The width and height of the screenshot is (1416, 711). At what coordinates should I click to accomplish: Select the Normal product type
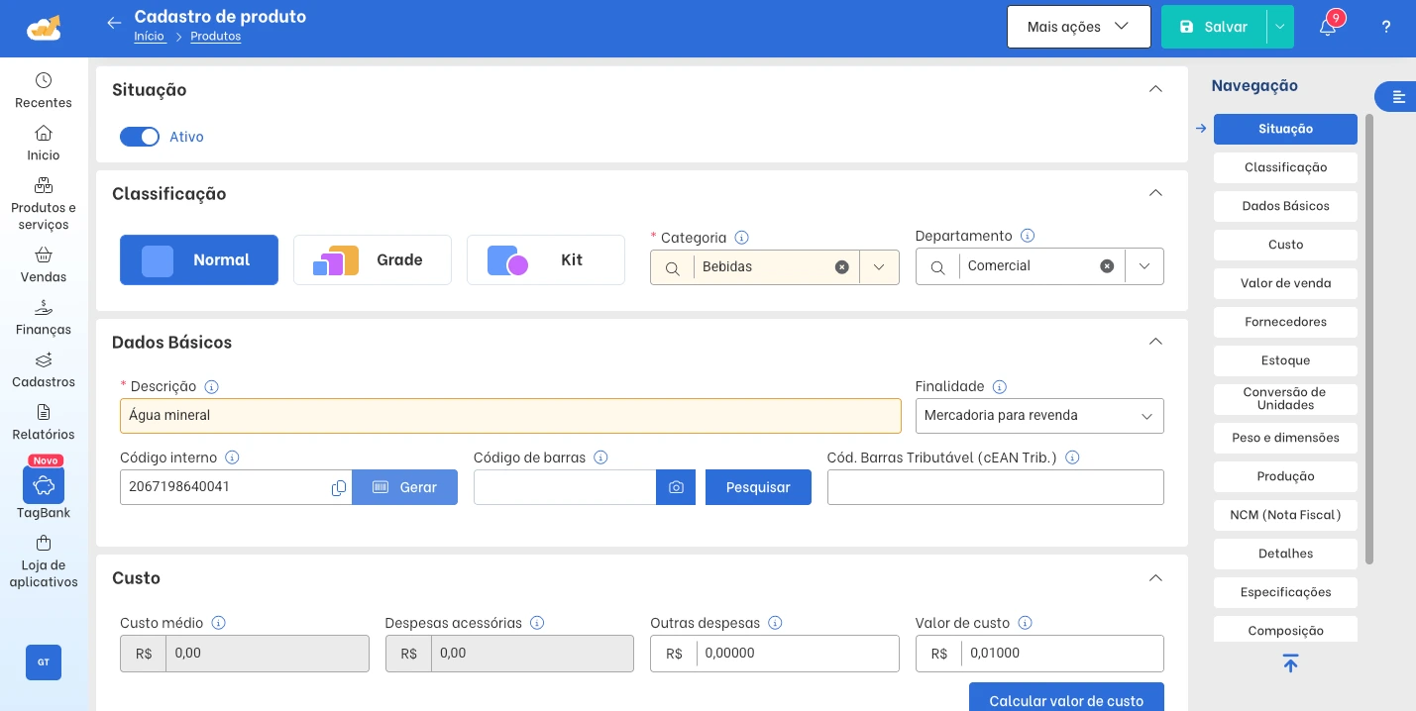tap(199, 259)
